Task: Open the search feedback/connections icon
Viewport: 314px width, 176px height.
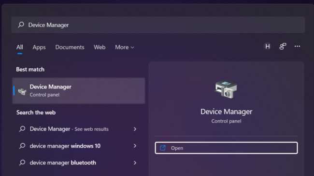Action: [283, 47]
